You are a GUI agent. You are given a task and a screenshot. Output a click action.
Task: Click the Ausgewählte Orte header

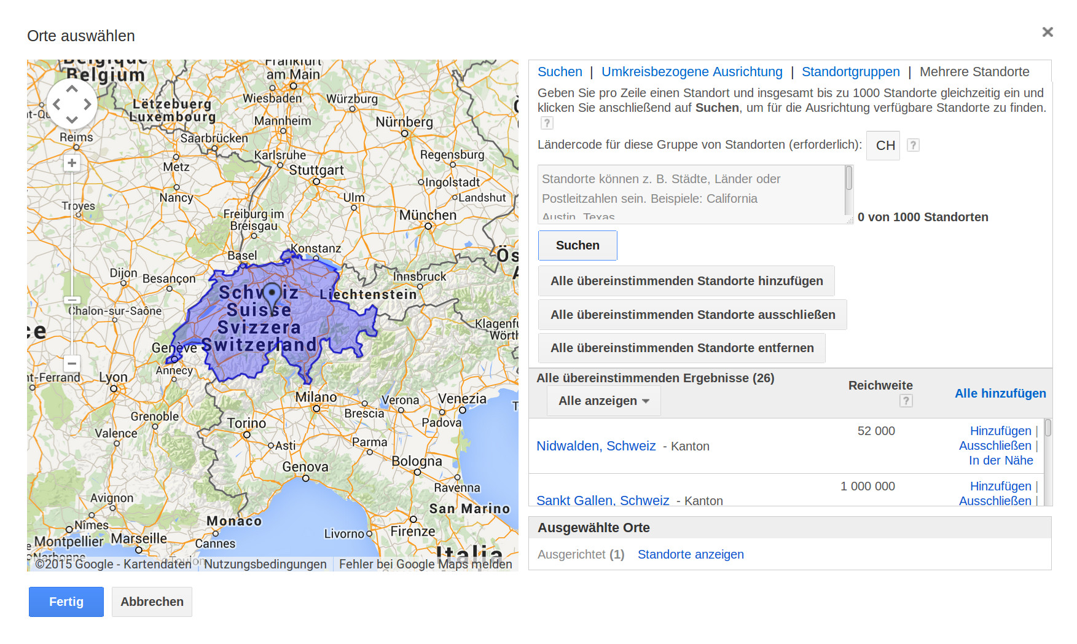tap(593, 528)
